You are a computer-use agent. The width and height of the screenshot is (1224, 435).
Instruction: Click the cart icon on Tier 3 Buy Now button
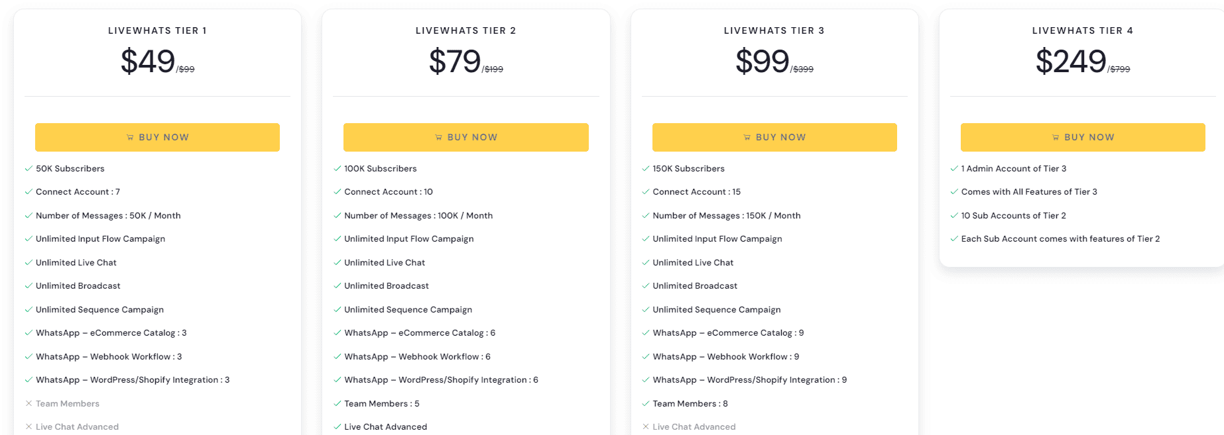click(746, 137)
